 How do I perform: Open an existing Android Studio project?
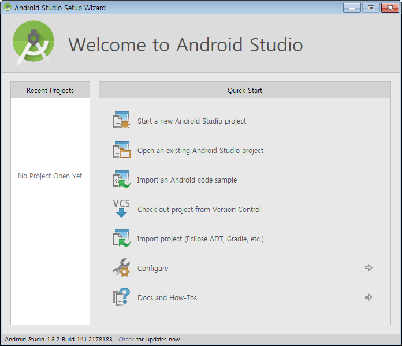point(200,151)
